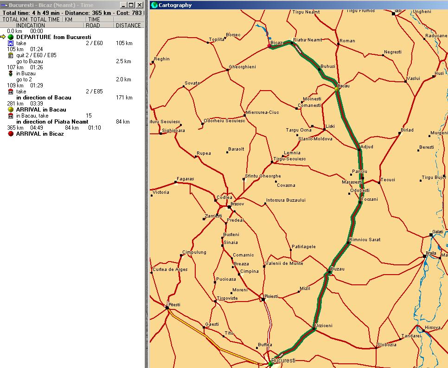
Task: Click the ROAD column header
Action: pyautogui.click(x=93, y=26)
